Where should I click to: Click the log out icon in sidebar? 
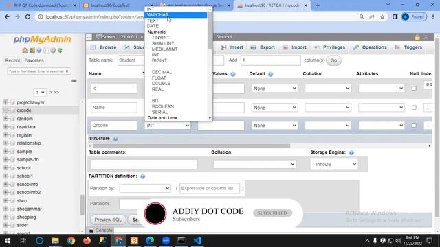(32, 50)
